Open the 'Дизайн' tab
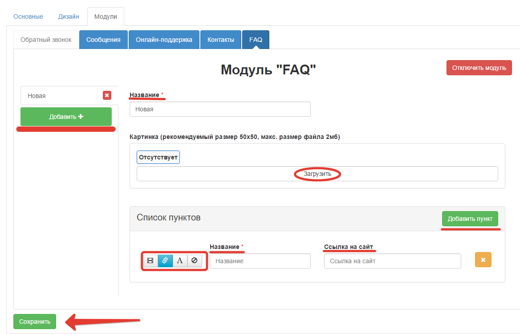Image resolution: width=520 pixels, height=334 pixels. pos(69,16)
